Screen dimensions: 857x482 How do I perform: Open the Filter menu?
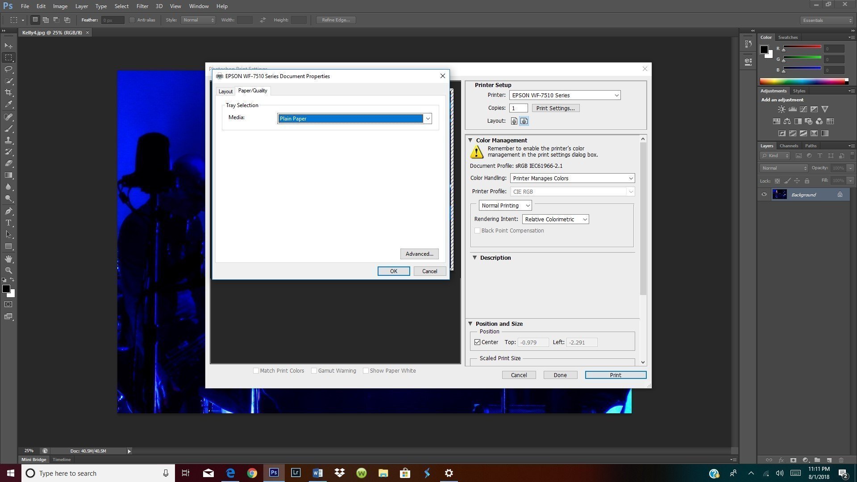142,6
